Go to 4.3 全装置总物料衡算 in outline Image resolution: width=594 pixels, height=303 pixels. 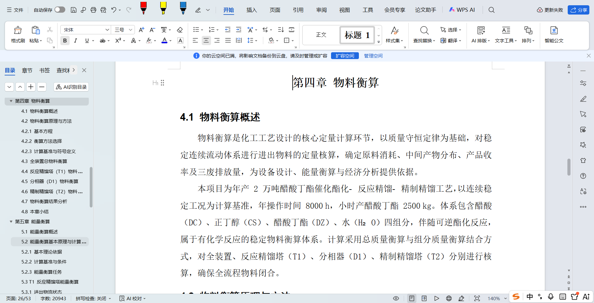coord(44,161)
